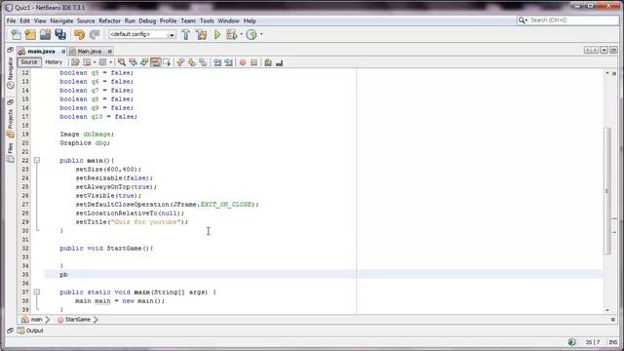Image resolution: width=624 pixels, height=351 pixels.
Task: Click the StartGame breadcrumb
Action: [74, 320]
